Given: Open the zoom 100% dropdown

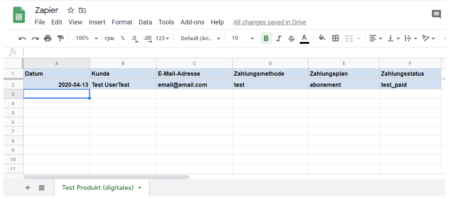Looking at the screenshot, I should coord(87,38).
